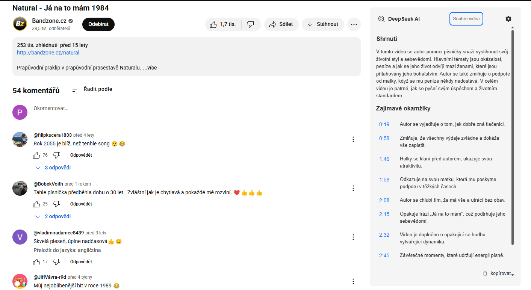Expand 3 odpovědi replies

(53, 168)
